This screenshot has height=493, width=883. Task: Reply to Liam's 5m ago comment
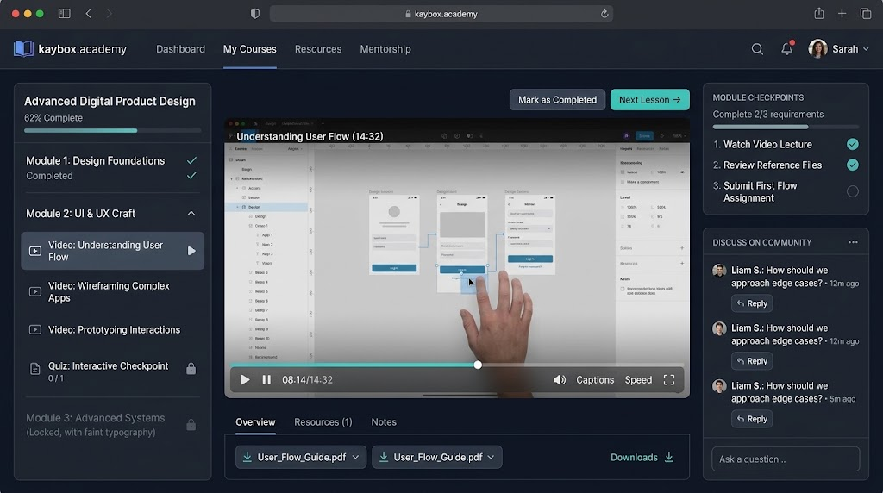(752, 419)
